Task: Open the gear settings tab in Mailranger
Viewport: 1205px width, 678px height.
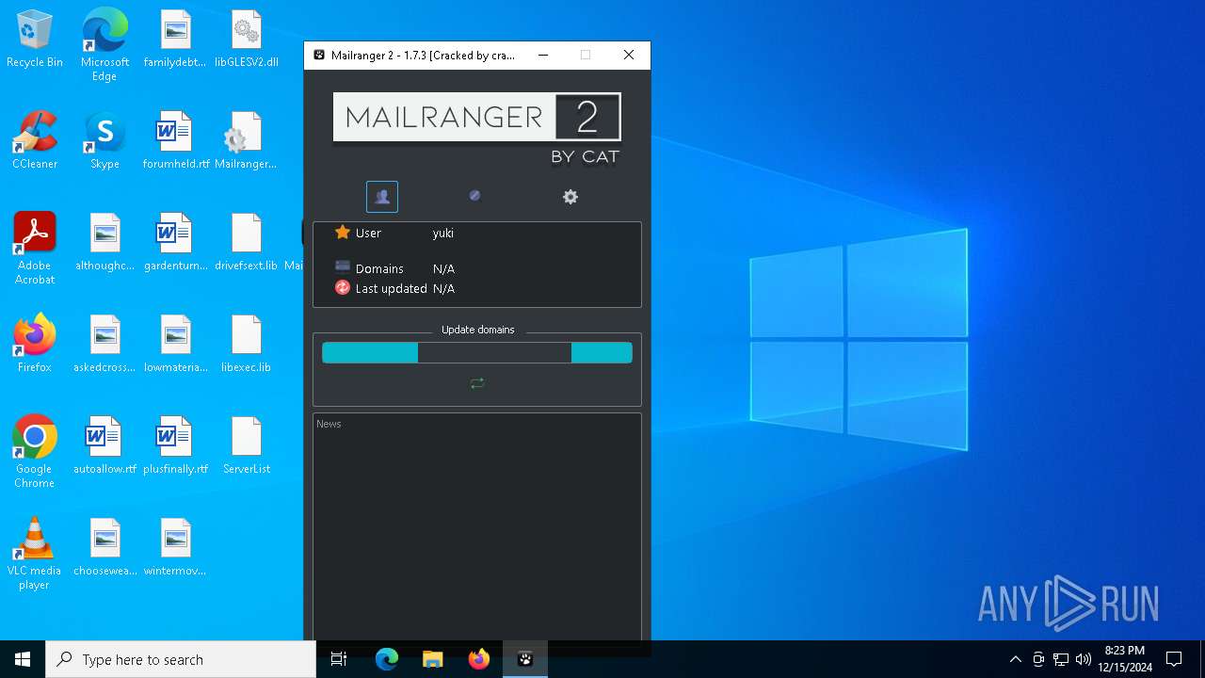Action: [570, 197]
